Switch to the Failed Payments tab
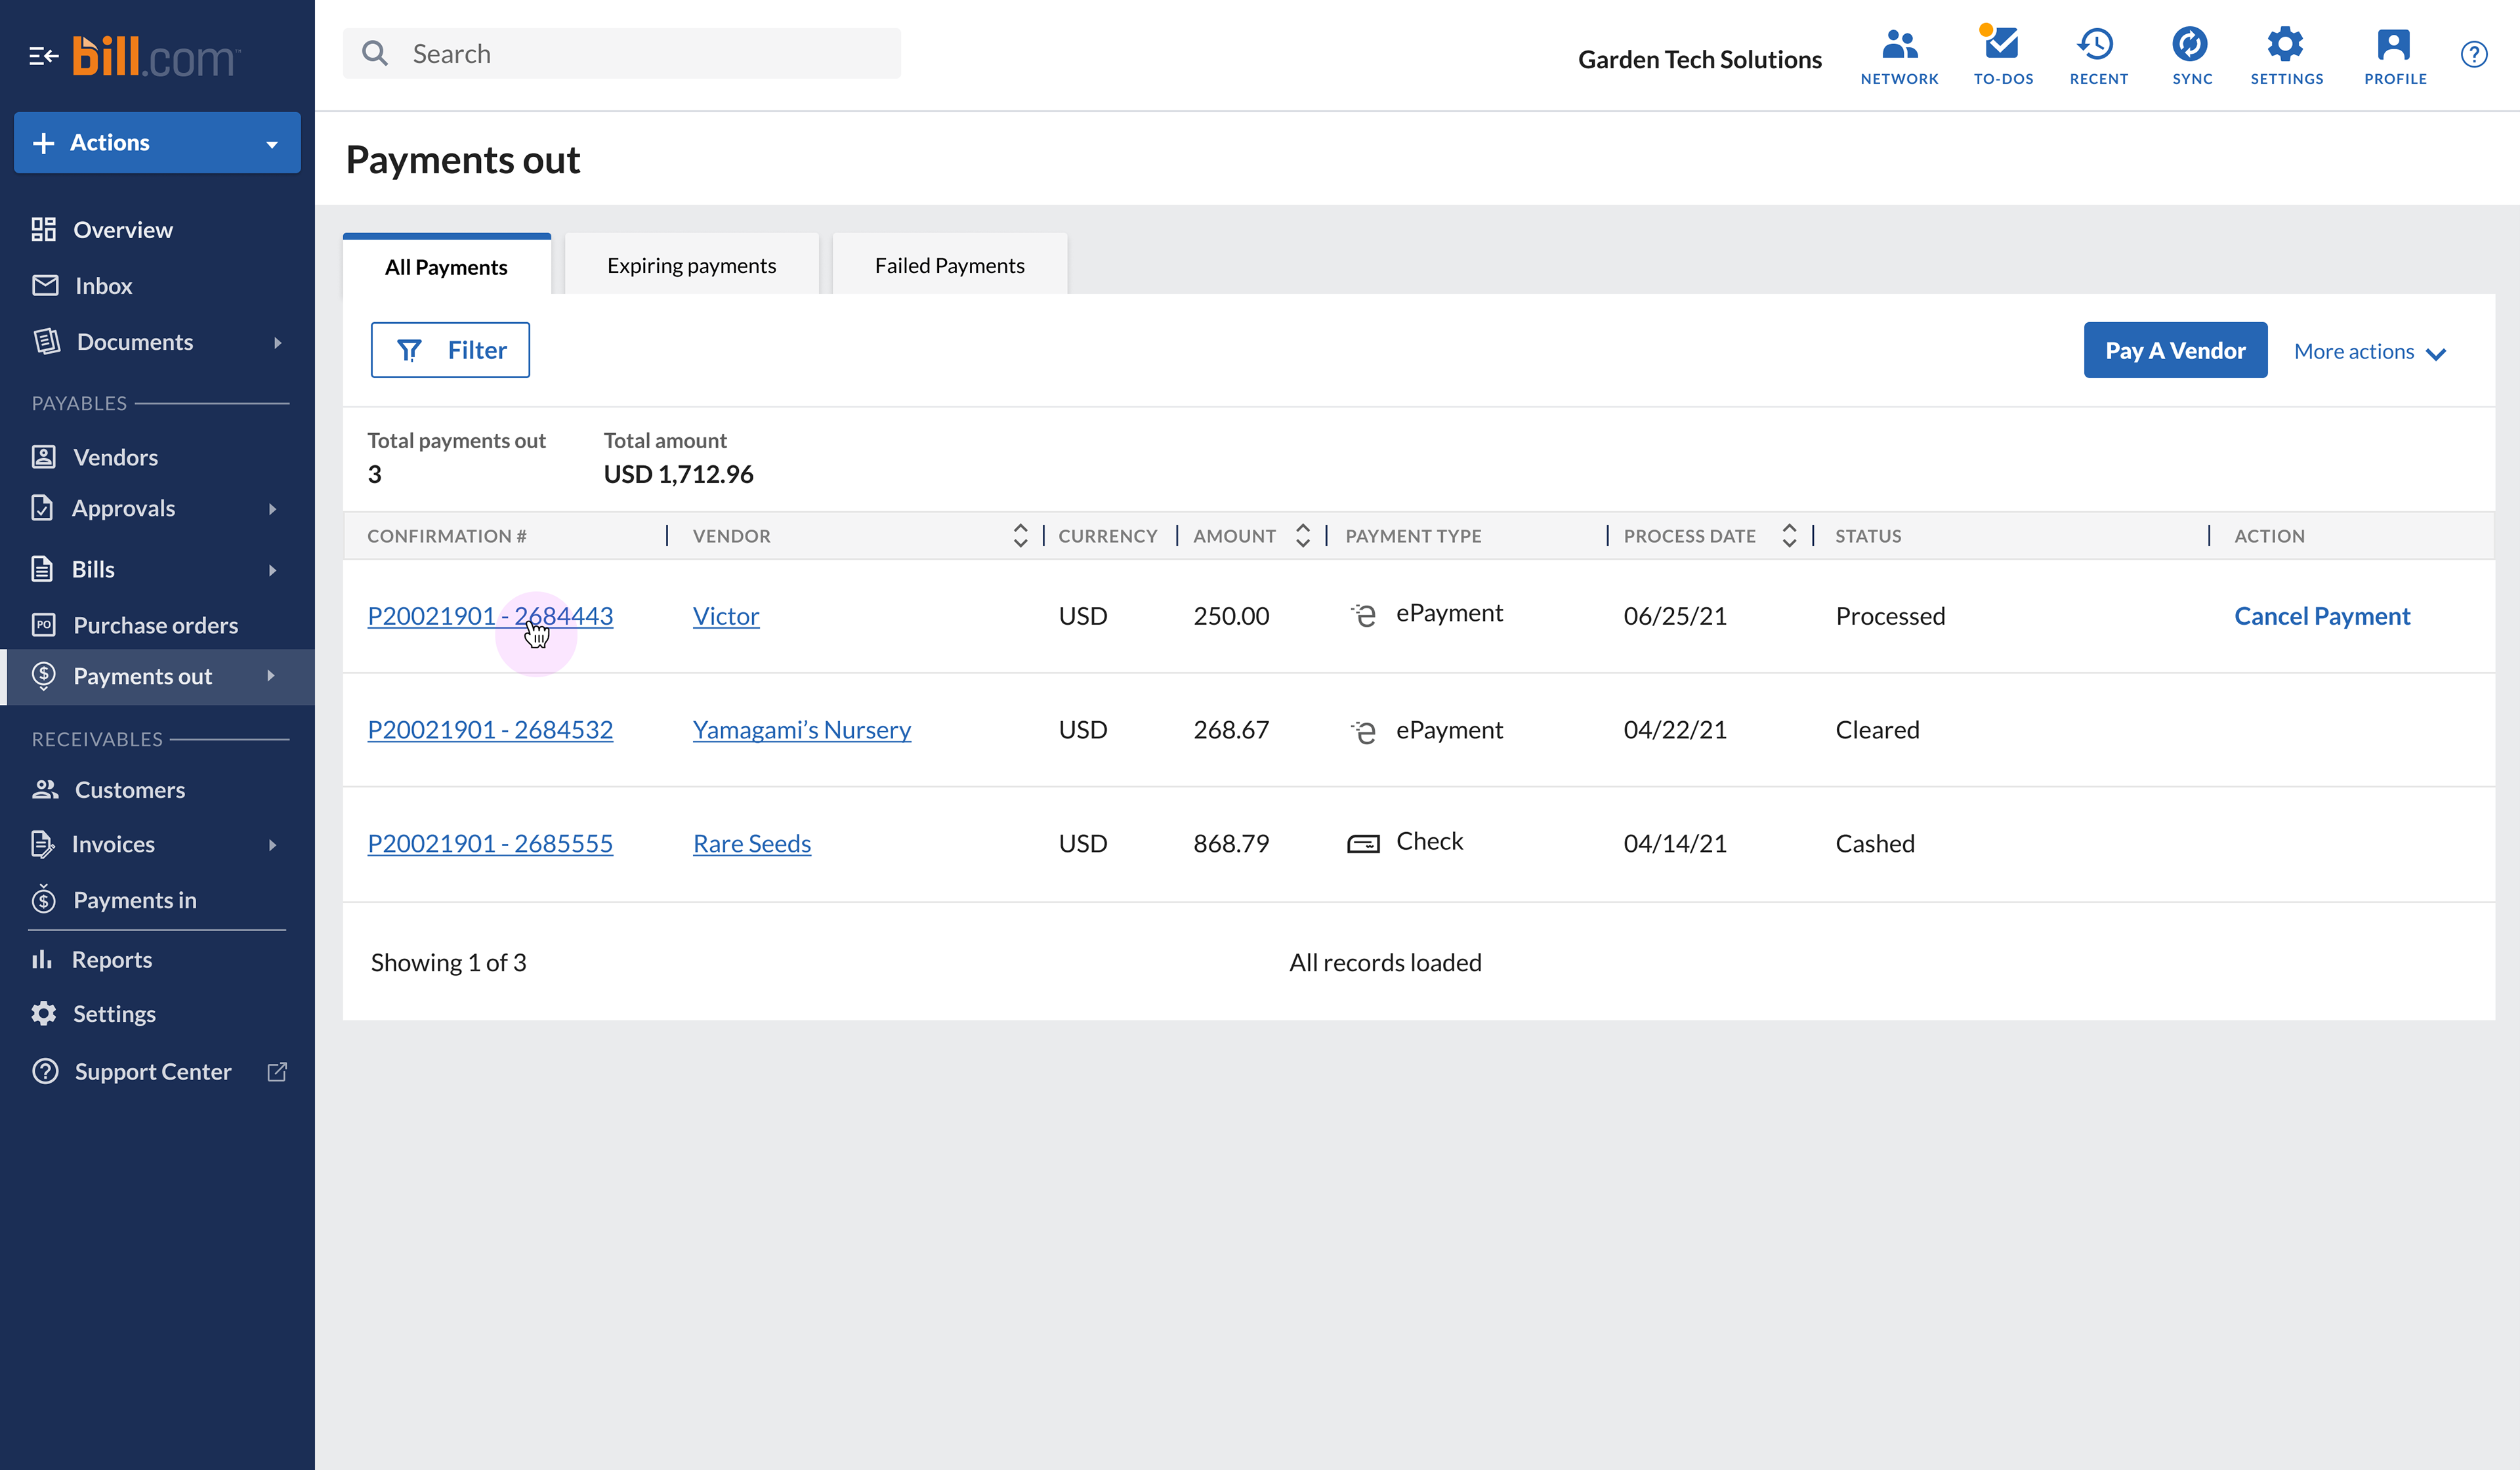The width and height of the screenshot is (2520, 1470). tap(949, 265)
